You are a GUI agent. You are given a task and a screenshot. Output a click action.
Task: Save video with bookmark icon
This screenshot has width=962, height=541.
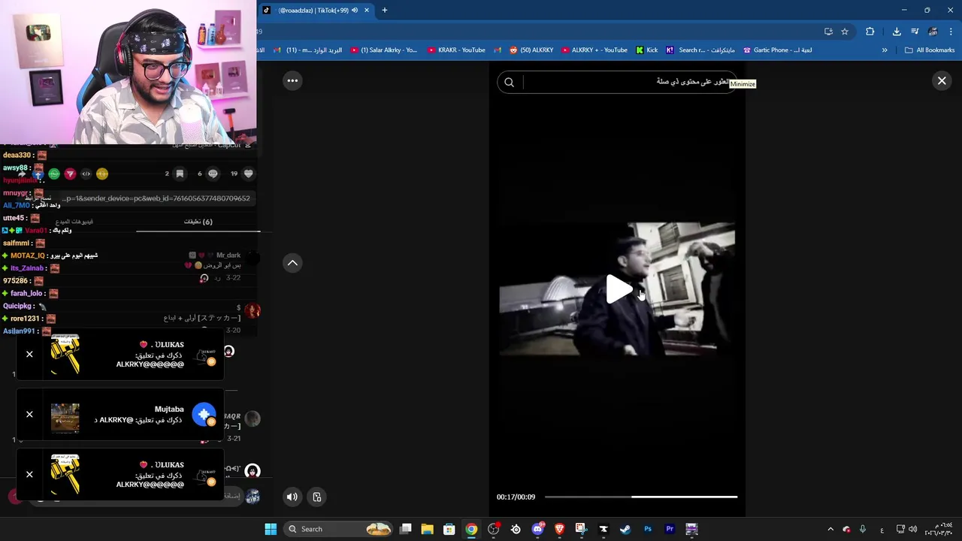(x=180, y=174)
